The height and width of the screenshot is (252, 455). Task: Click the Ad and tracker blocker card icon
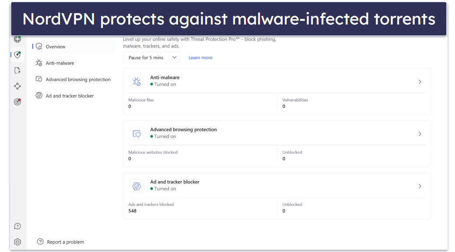(136, 186)
